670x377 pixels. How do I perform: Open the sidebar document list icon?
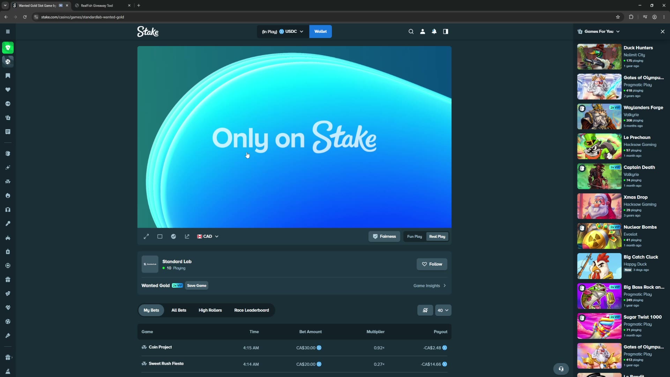click(8, 132)
